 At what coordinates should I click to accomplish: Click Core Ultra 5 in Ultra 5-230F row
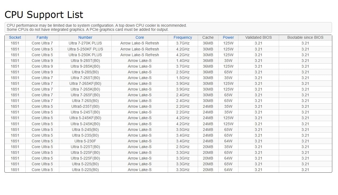pyautogui.click(x=42, y=141)
